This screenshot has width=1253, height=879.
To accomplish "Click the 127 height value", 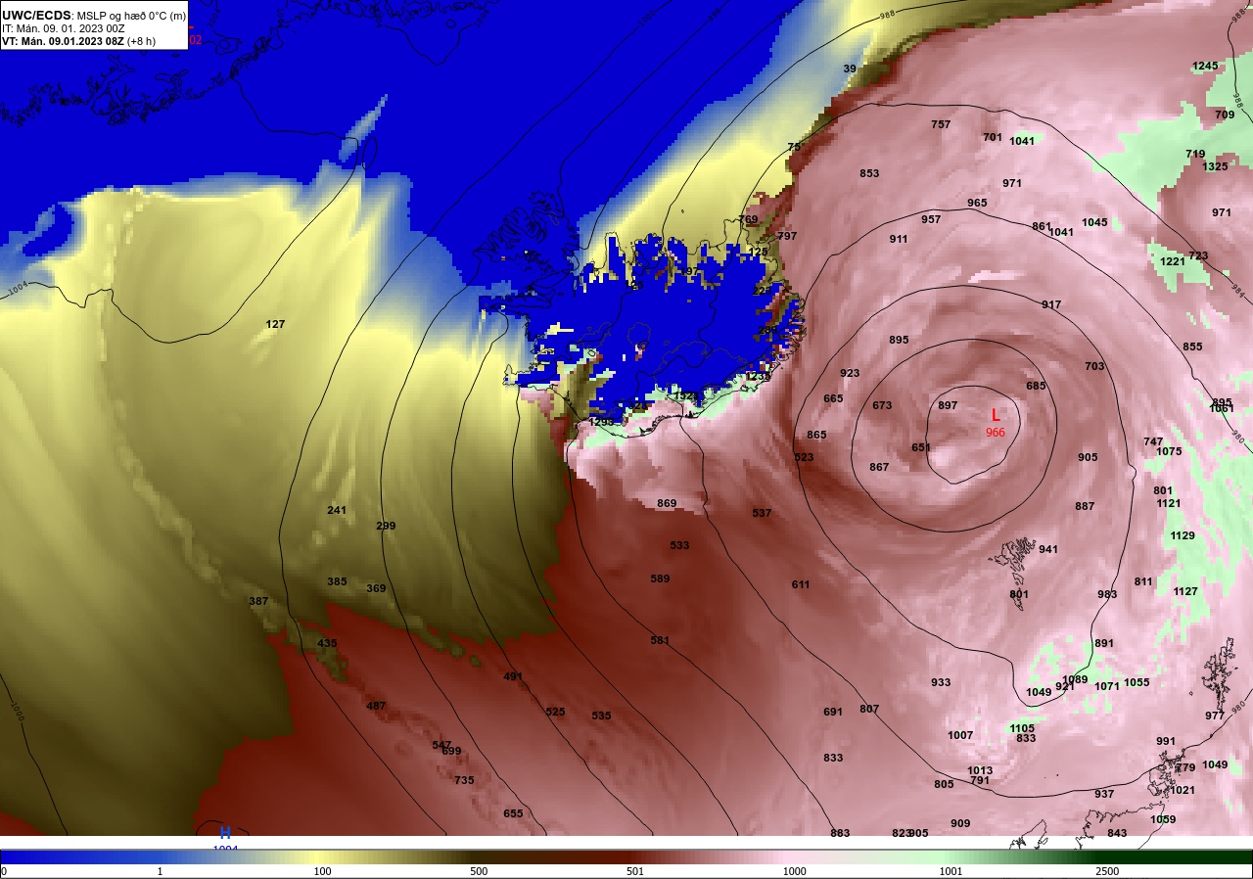I will pyautogui.click(x=275, y=324).
